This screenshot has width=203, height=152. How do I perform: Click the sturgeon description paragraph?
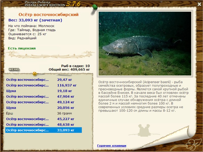(x=143, y=96)
